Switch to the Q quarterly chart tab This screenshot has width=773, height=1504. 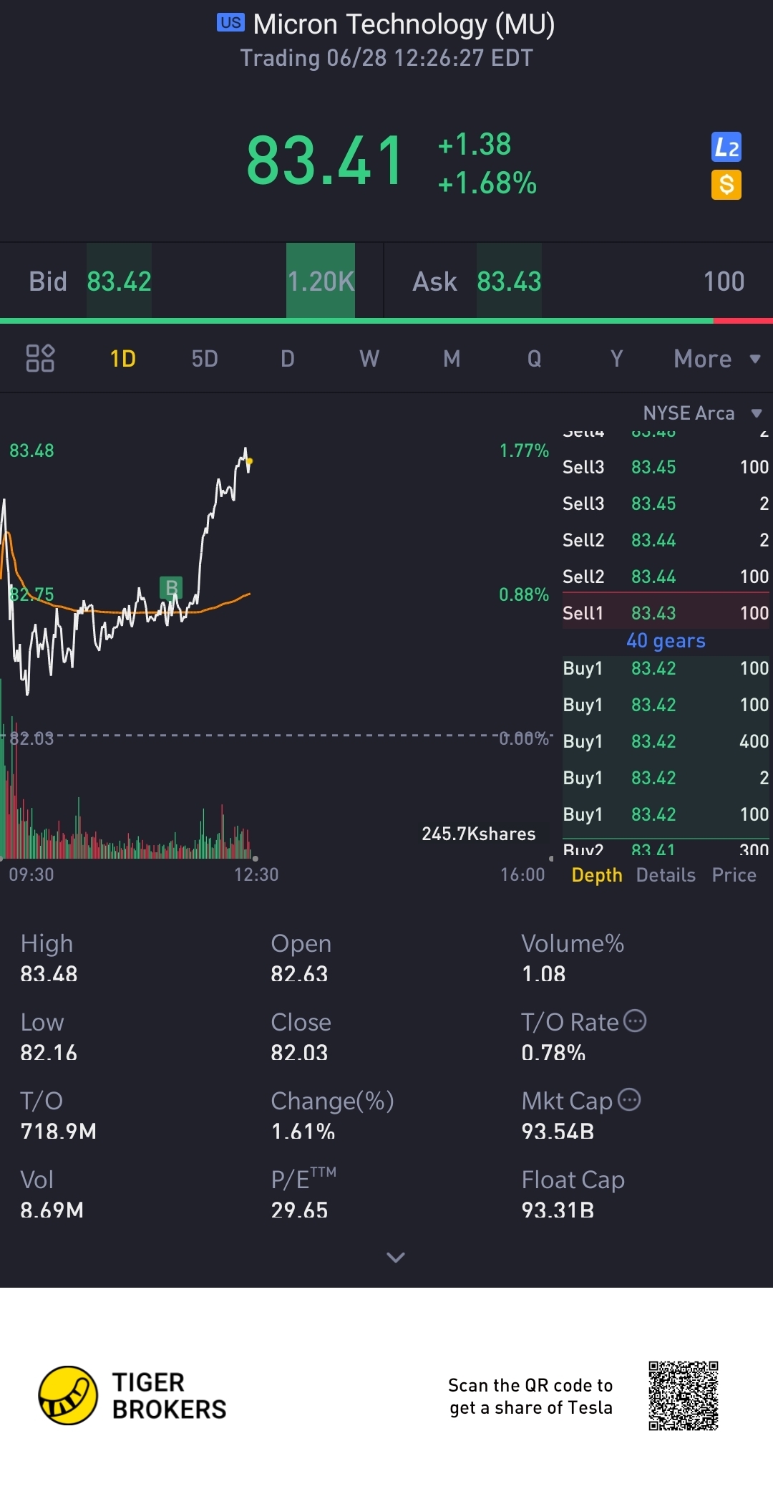coord(534,358)
